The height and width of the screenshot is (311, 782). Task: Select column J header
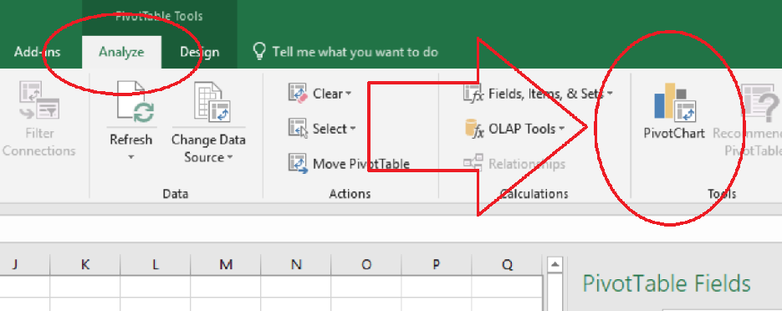(25, 265)
